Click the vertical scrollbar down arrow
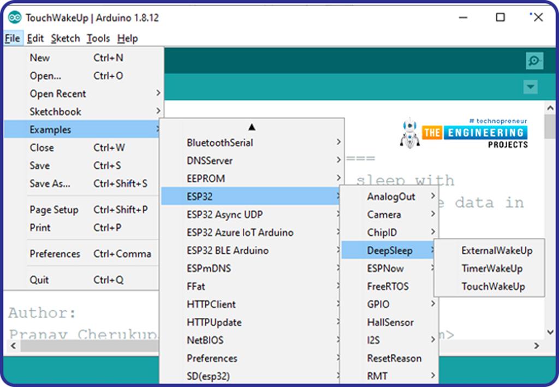The height and width of the screenshot is (387, 559). point(550,332)
